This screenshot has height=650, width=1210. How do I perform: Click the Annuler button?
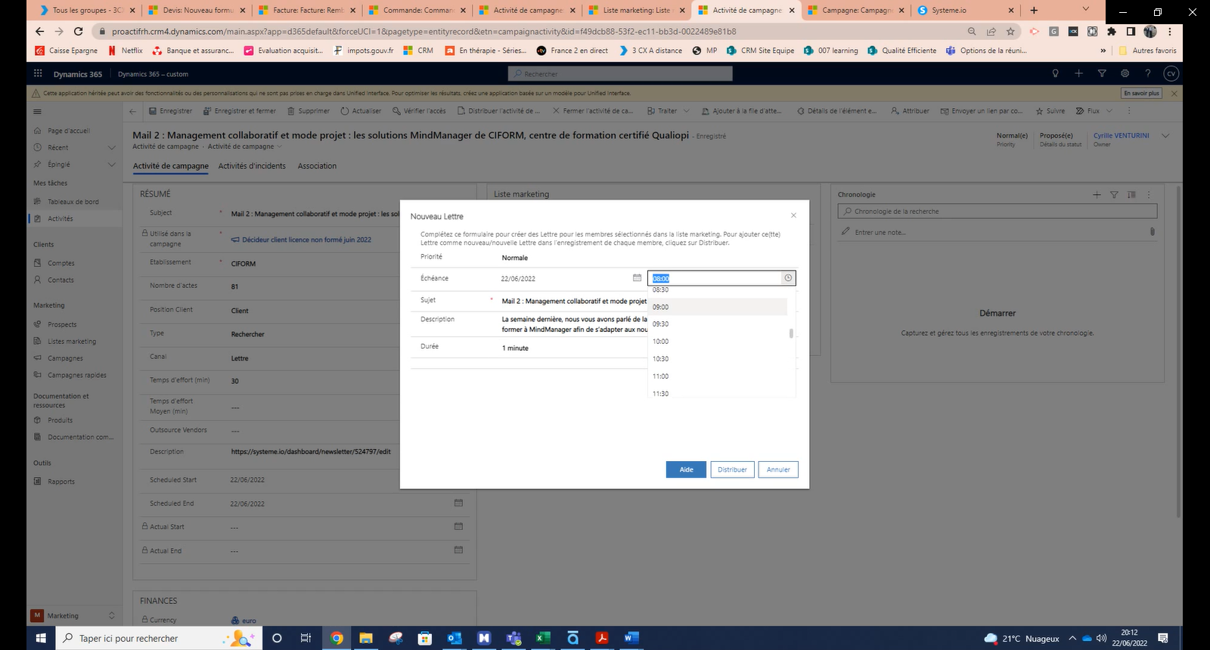(778, 469)
